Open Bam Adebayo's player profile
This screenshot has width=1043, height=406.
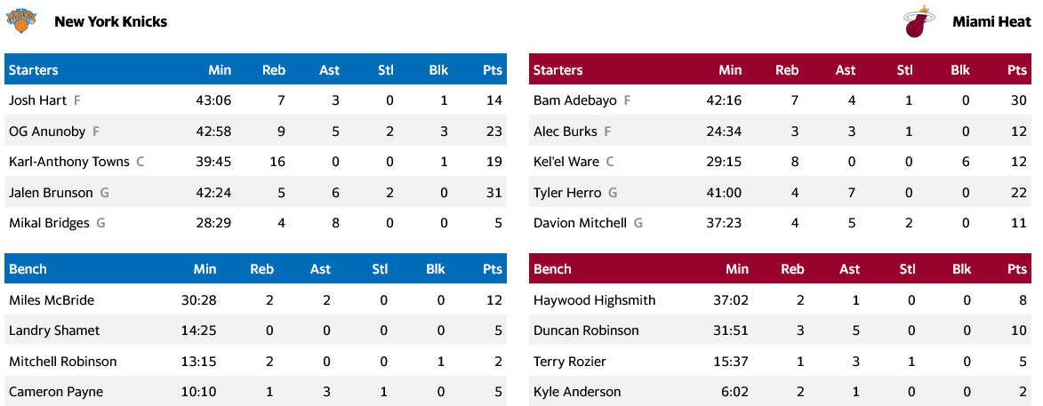click(x=574, y=100)
